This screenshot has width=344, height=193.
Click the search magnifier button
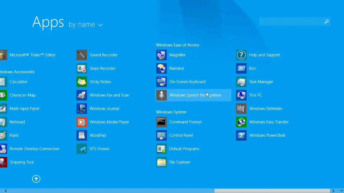(x=327, y=21)
